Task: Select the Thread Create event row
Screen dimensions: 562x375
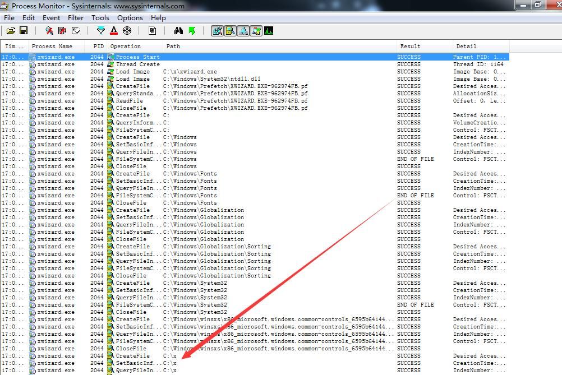Action: coord(255,64)
